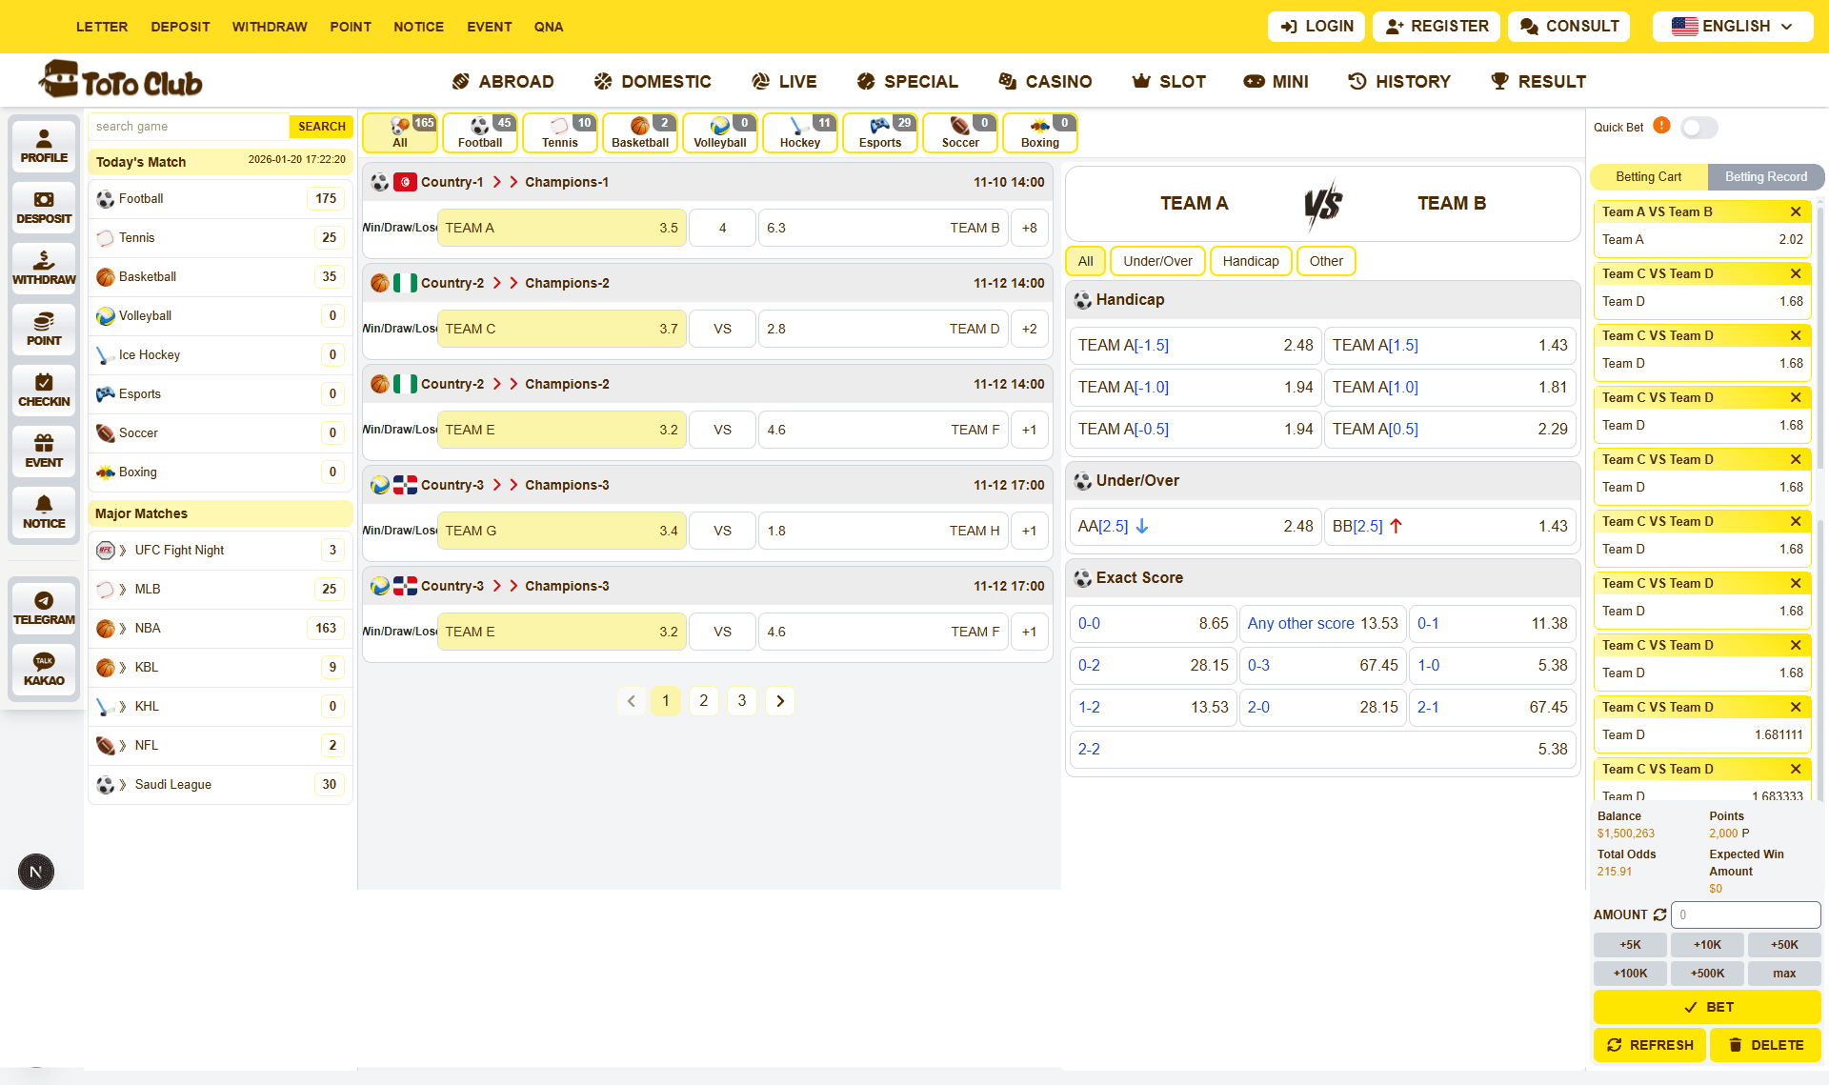Toggle the Quick Bet switch
The width and height of the screenshot is (1829, 1085).
coord(1698,127)
